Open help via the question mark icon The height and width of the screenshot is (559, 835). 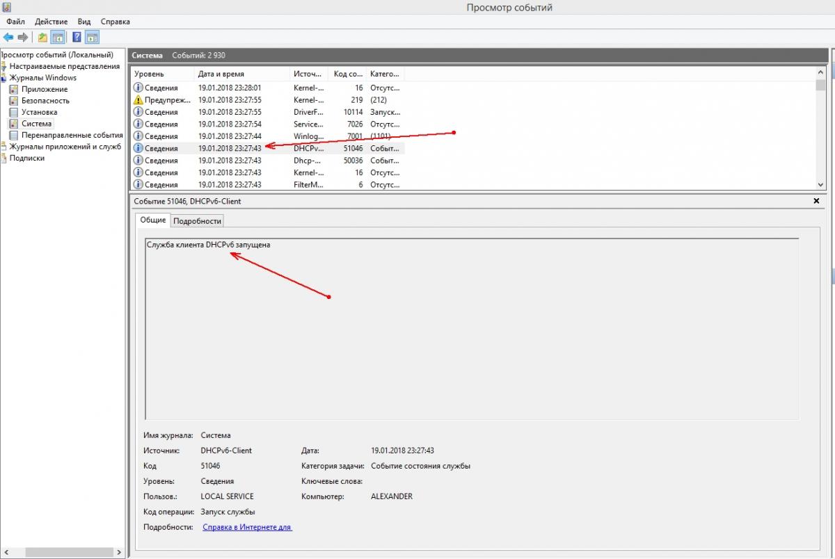tap(77, 38)
